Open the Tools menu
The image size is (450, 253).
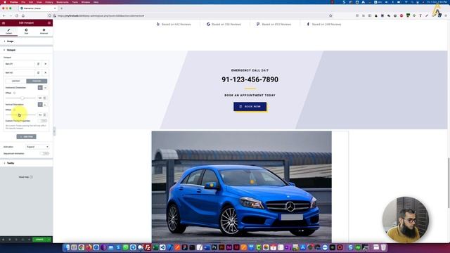point(75,2)
